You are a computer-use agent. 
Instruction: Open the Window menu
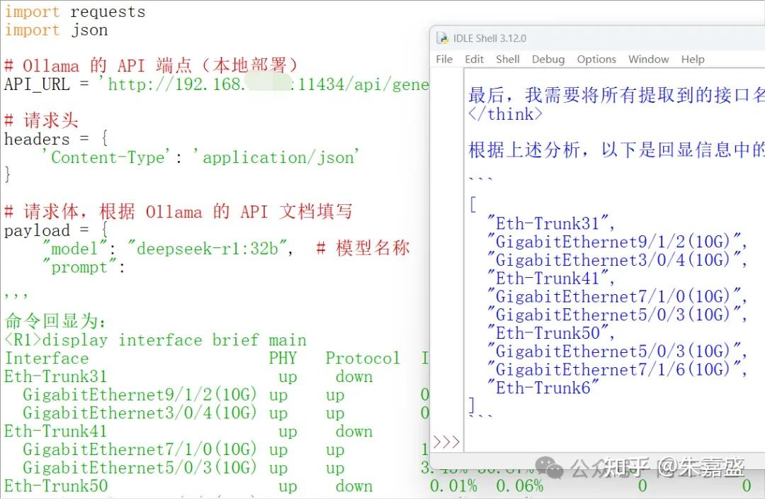(648, 60)
